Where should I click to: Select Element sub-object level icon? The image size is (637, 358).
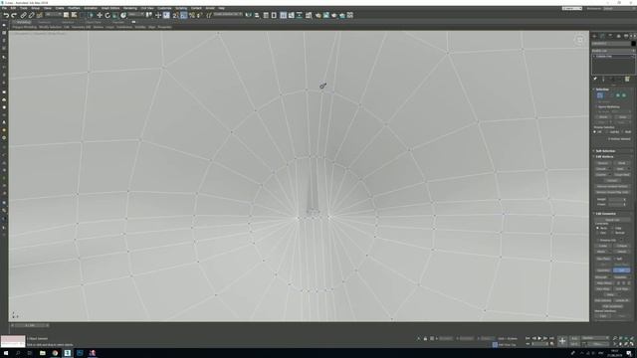[x=624, y=95]
